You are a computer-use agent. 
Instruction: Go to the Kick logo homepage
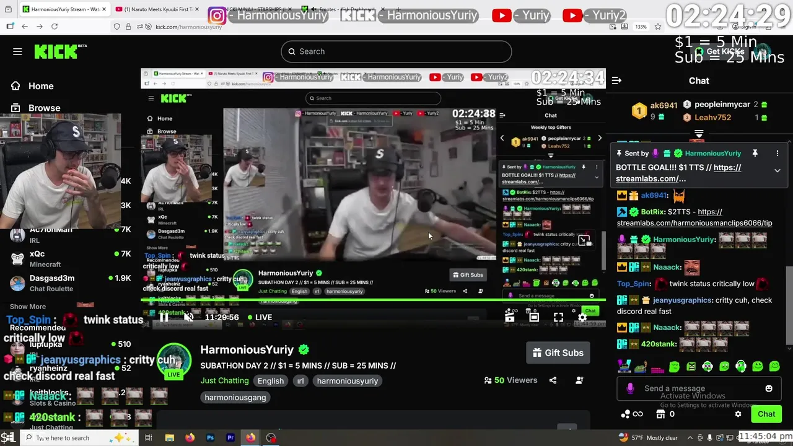61,51
